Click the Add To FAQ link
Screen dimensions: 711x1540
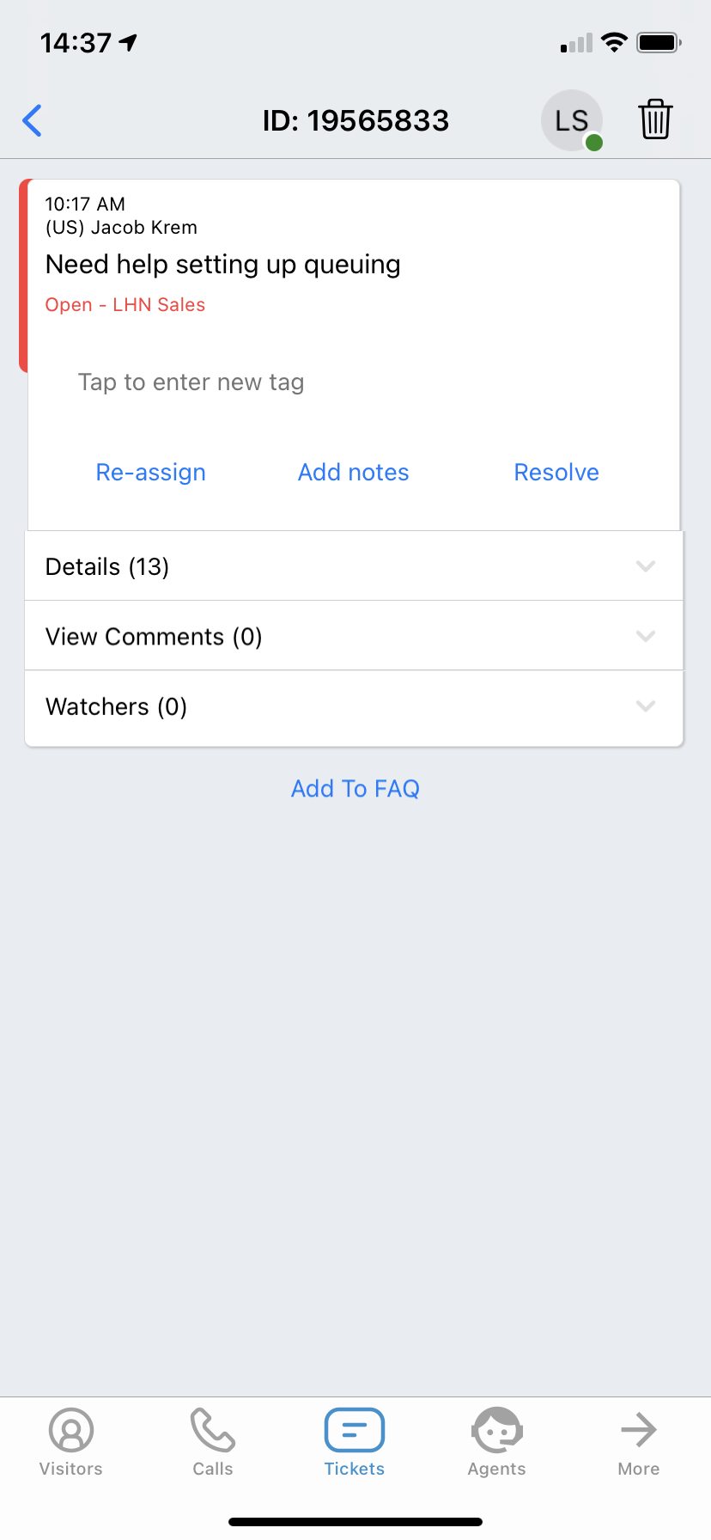pos(355,788)
